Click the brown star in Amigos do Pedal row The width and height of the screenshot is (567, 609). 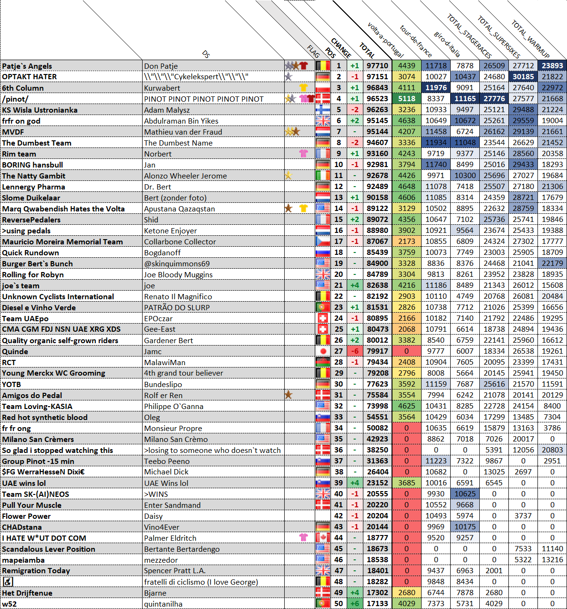(289, 395)
